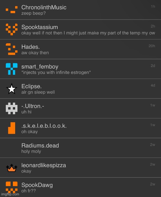Select the -.Ultron.- username
Viewport: 161px width, 197px height.
pos(33,106)
